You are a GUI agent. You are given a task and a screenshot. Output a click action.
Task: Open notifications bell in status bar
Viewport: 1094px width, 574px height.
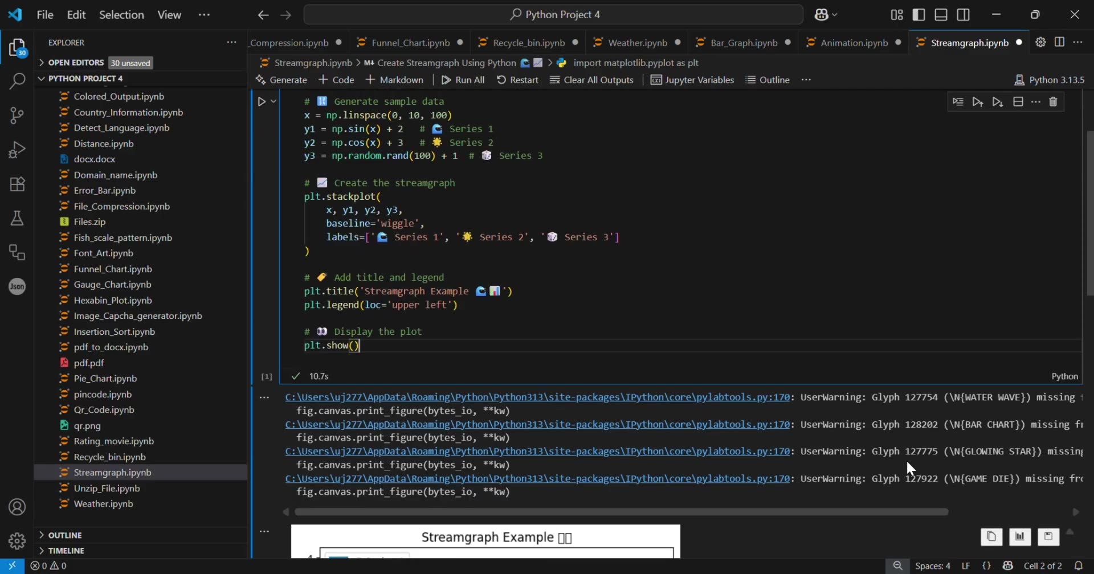click(1078, 566)
